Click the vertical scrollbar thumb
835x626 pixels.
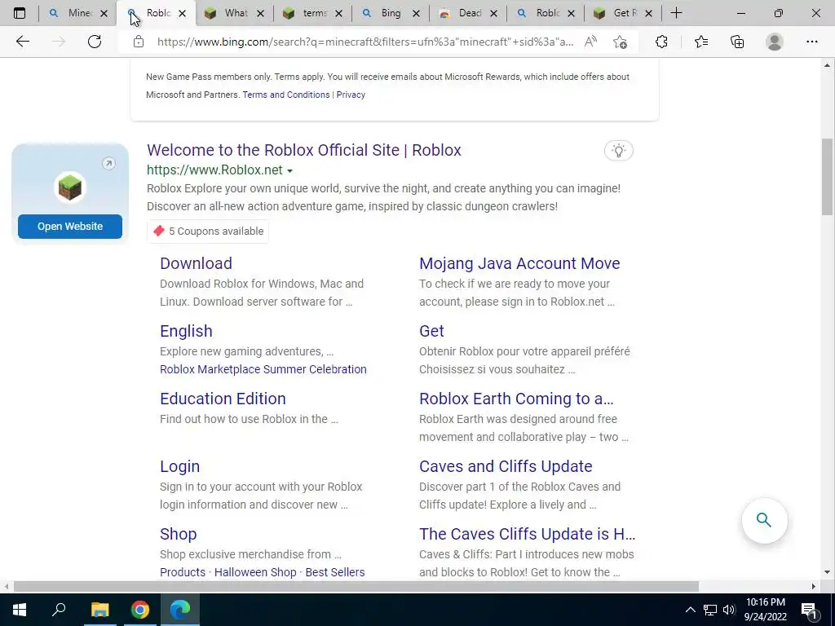pyautogui.click(x=827, y=177)
